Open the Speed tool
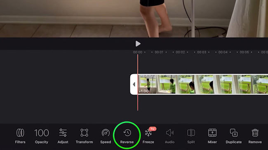This screenshot has width=268, height=150. coord(106,136)
